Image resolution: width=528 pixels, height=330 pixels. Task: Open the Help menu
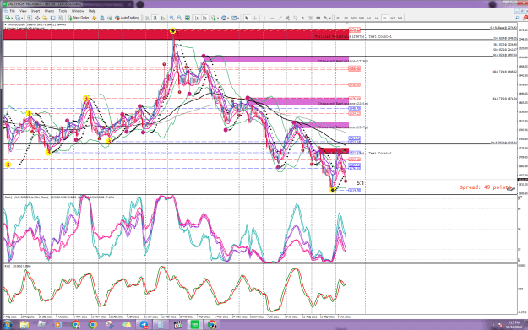point(92,11)
